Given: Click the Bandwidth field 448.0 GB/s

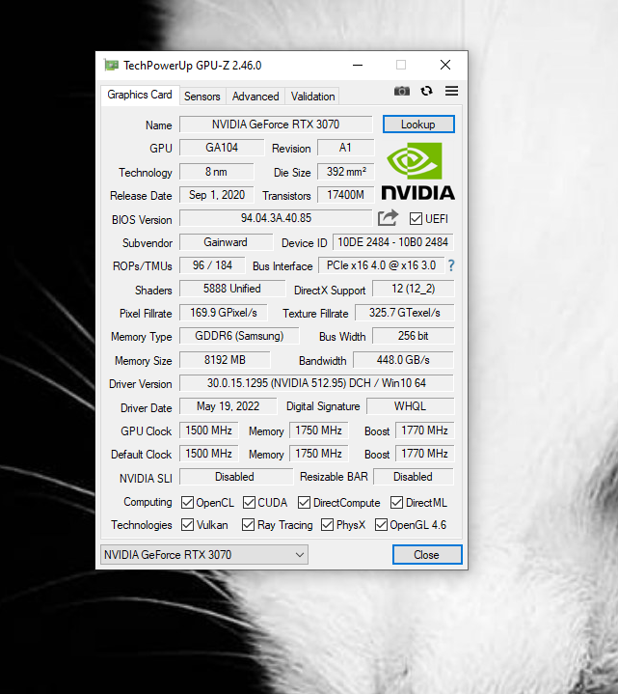Looking at the screenshot, I should [x=403, y=360].
